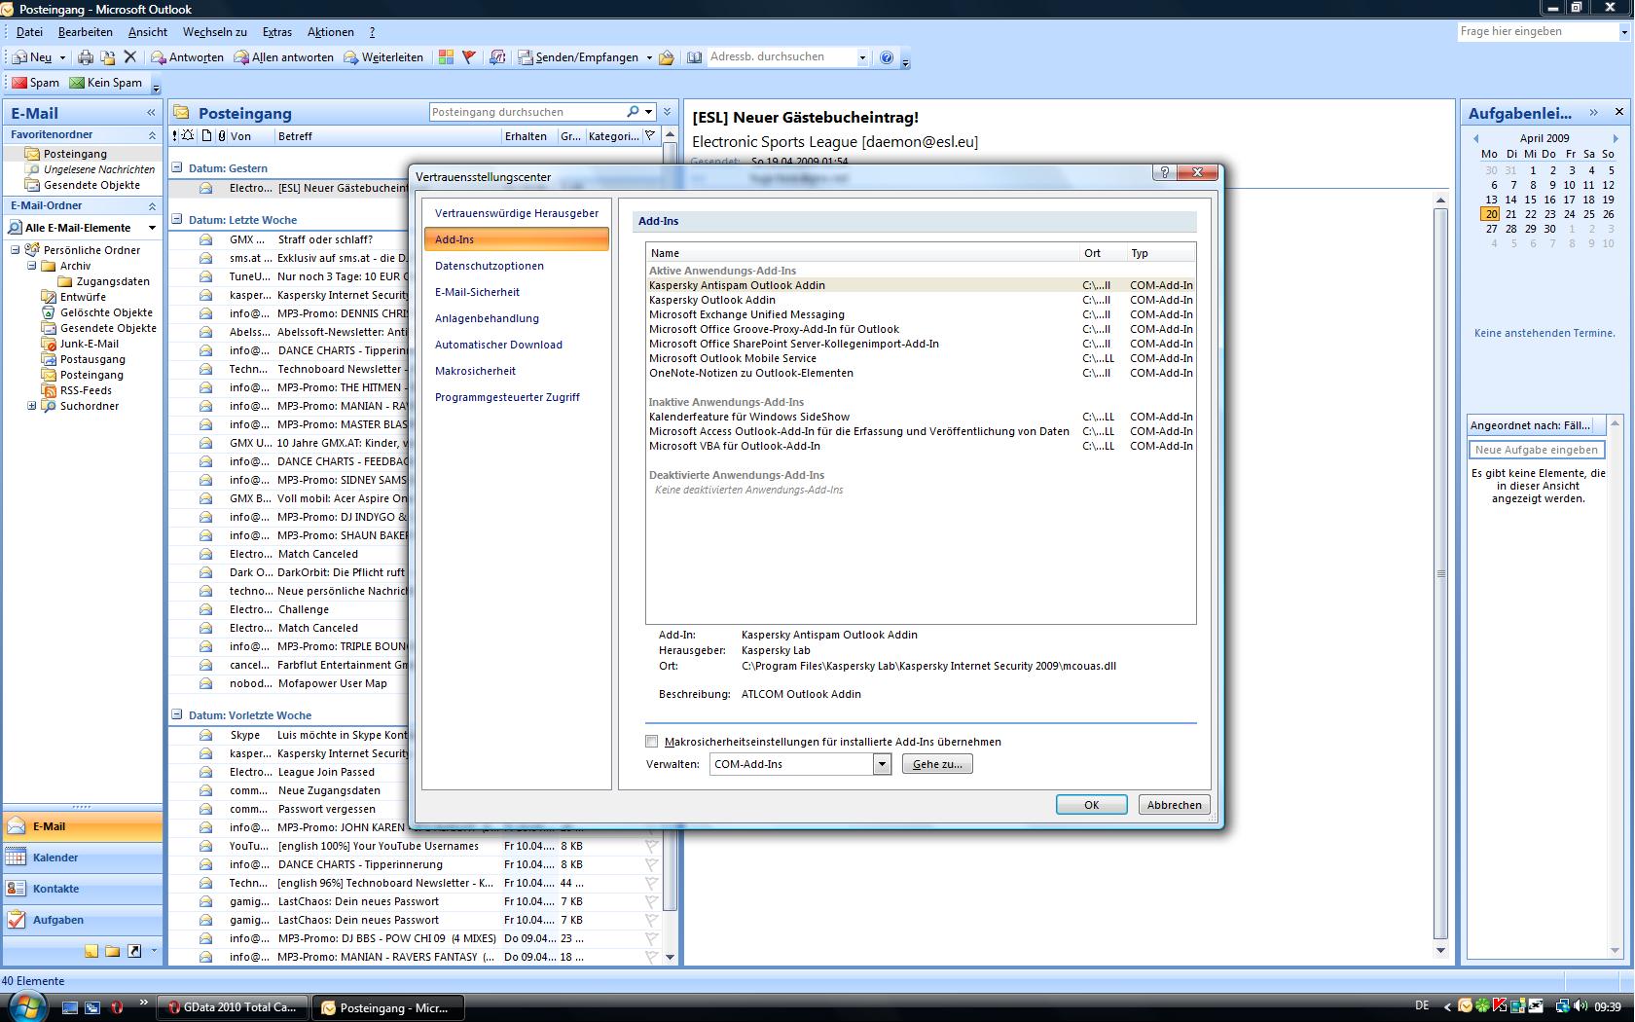The height and width of the screenshot is (1022, 1635).
Task: Click Weiterleiten to forward the message
Action: 382,57
